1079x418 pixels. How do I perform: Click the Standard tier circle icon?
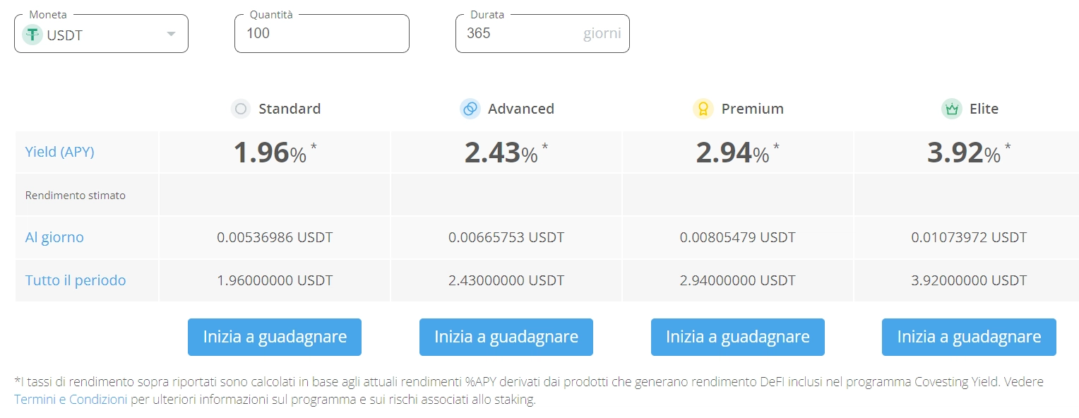tap(241, 109)
